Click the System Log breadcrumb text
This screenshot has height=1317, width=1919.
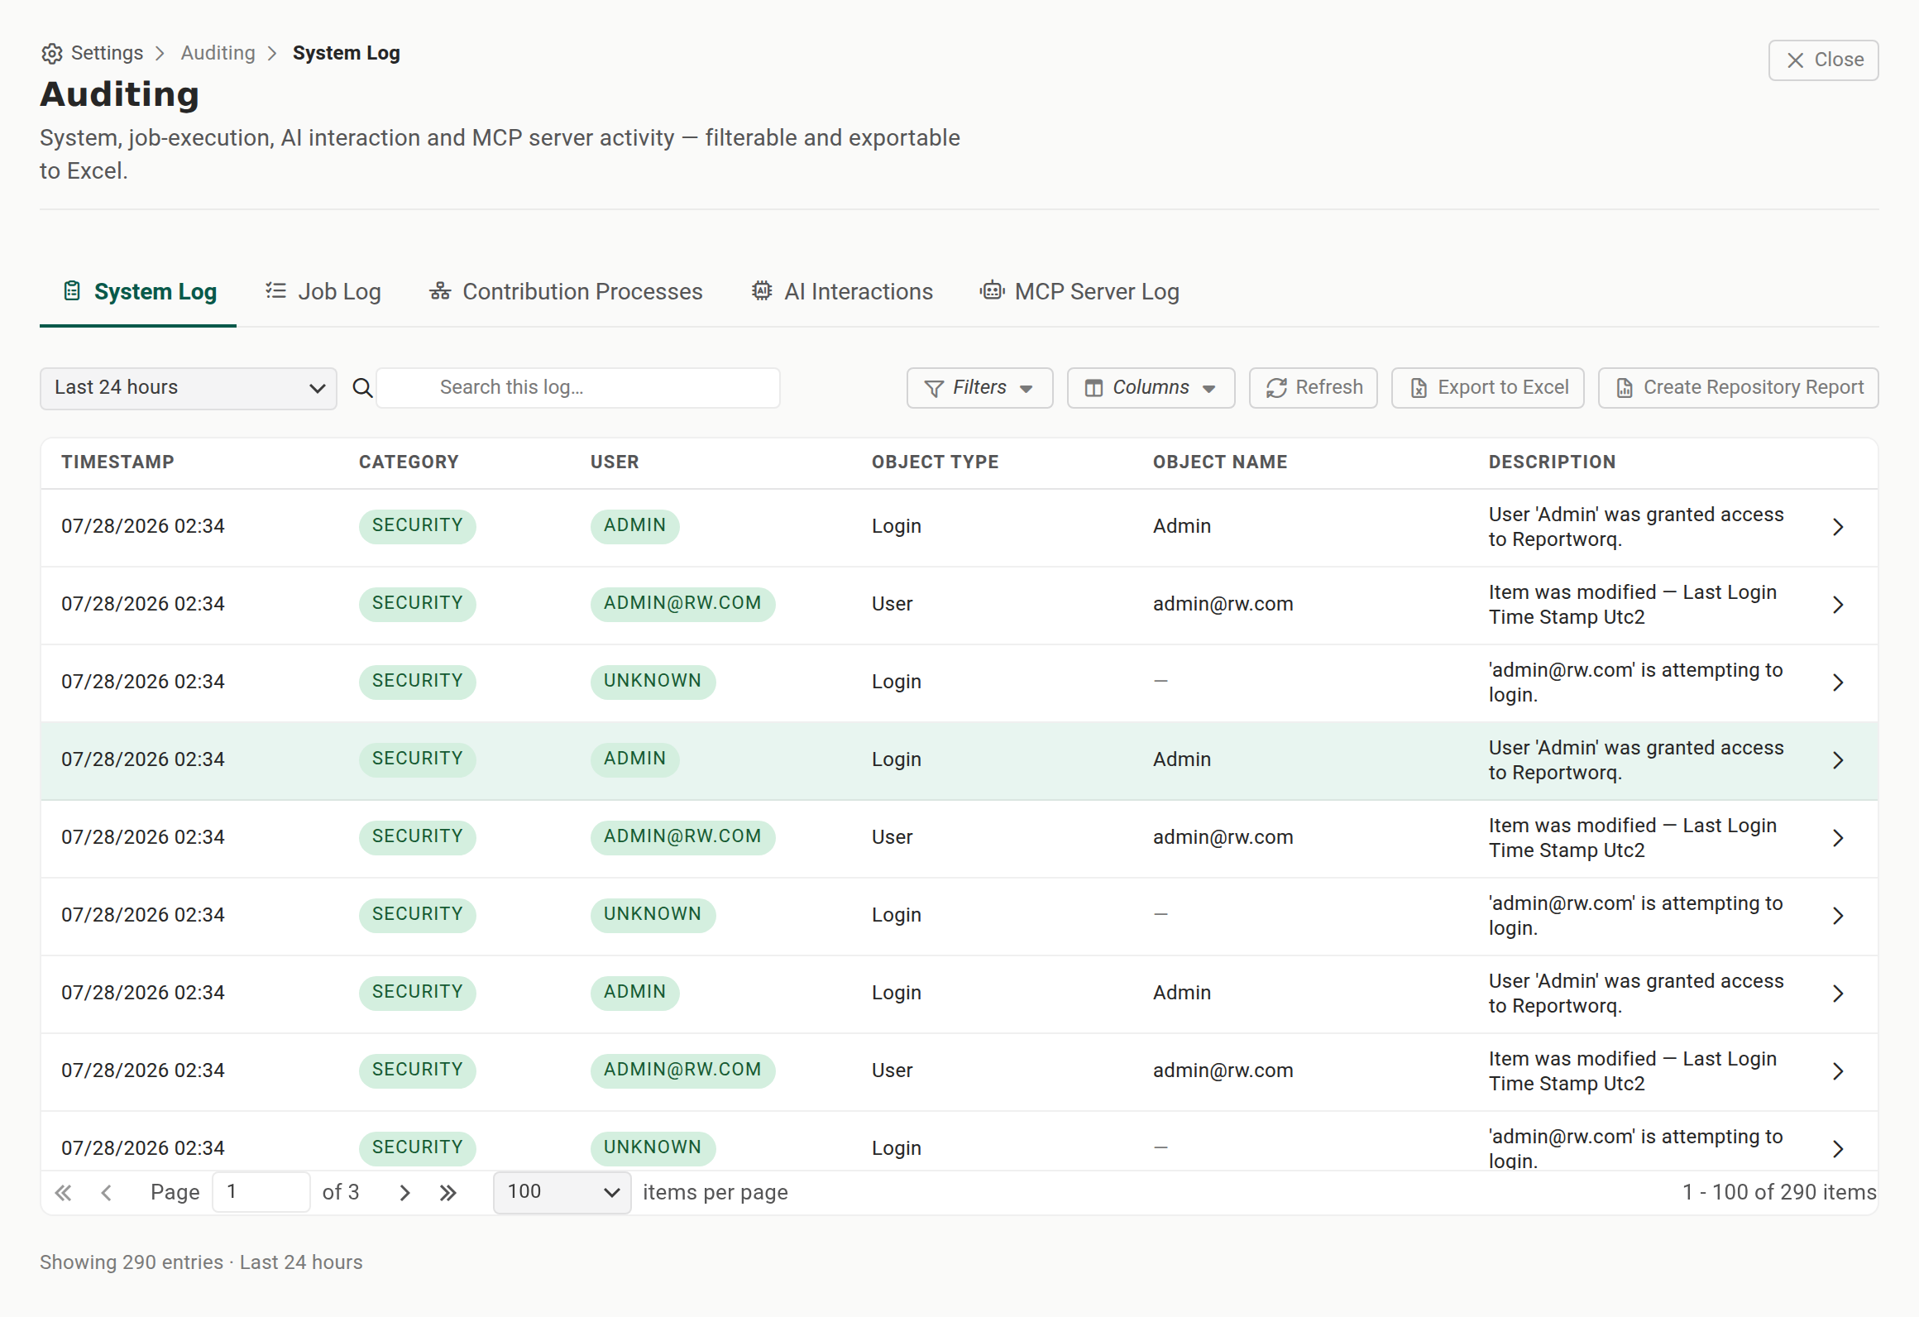347,53
